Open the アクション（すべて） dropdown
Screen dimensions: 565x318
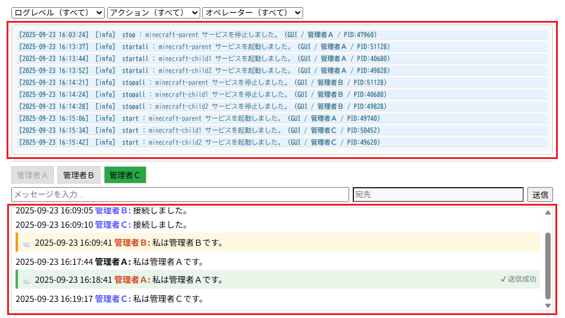coord(154,13)
